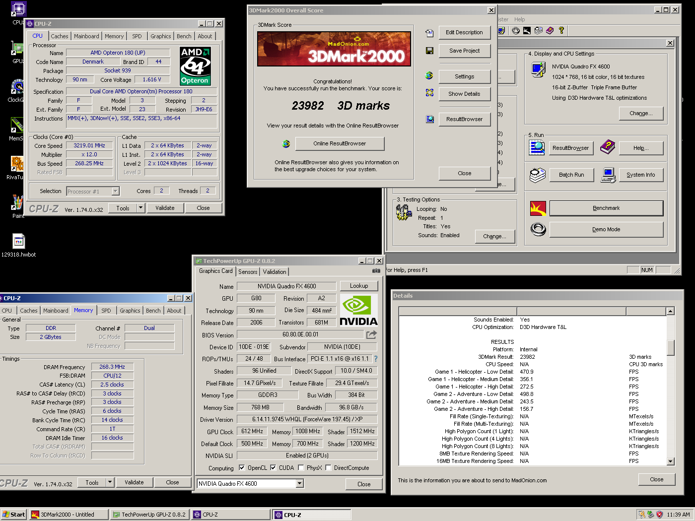Viewport: 695px width, 521px height.
Task: Click Batch Run button
Action: (x=571, y=175)
